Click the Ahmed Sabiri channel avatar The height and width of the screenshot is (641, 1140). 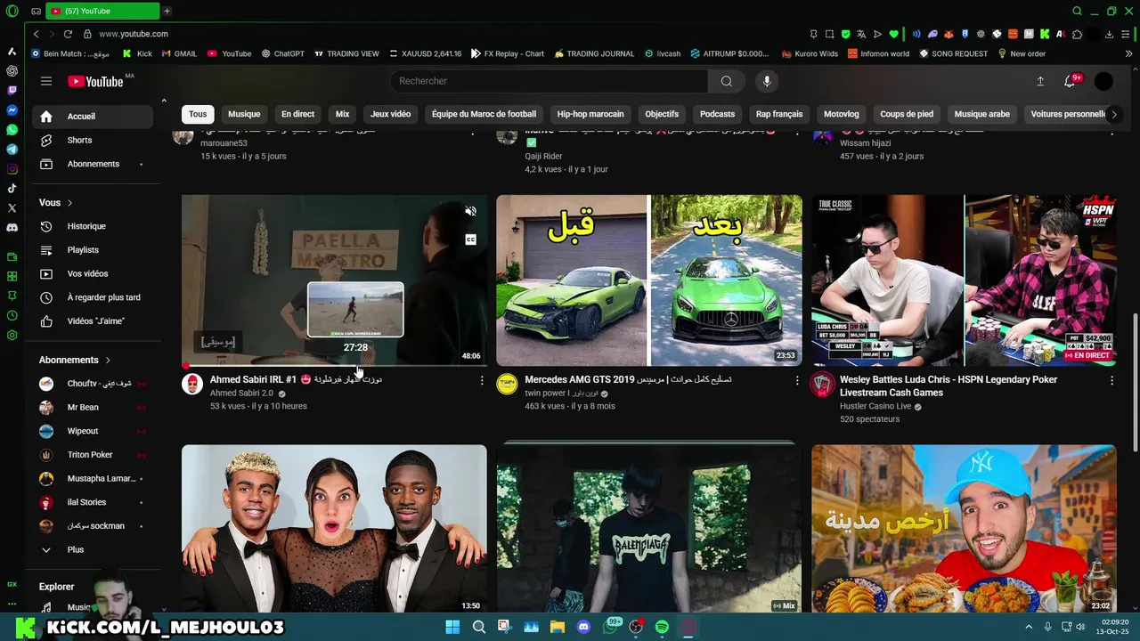[192, 384]
